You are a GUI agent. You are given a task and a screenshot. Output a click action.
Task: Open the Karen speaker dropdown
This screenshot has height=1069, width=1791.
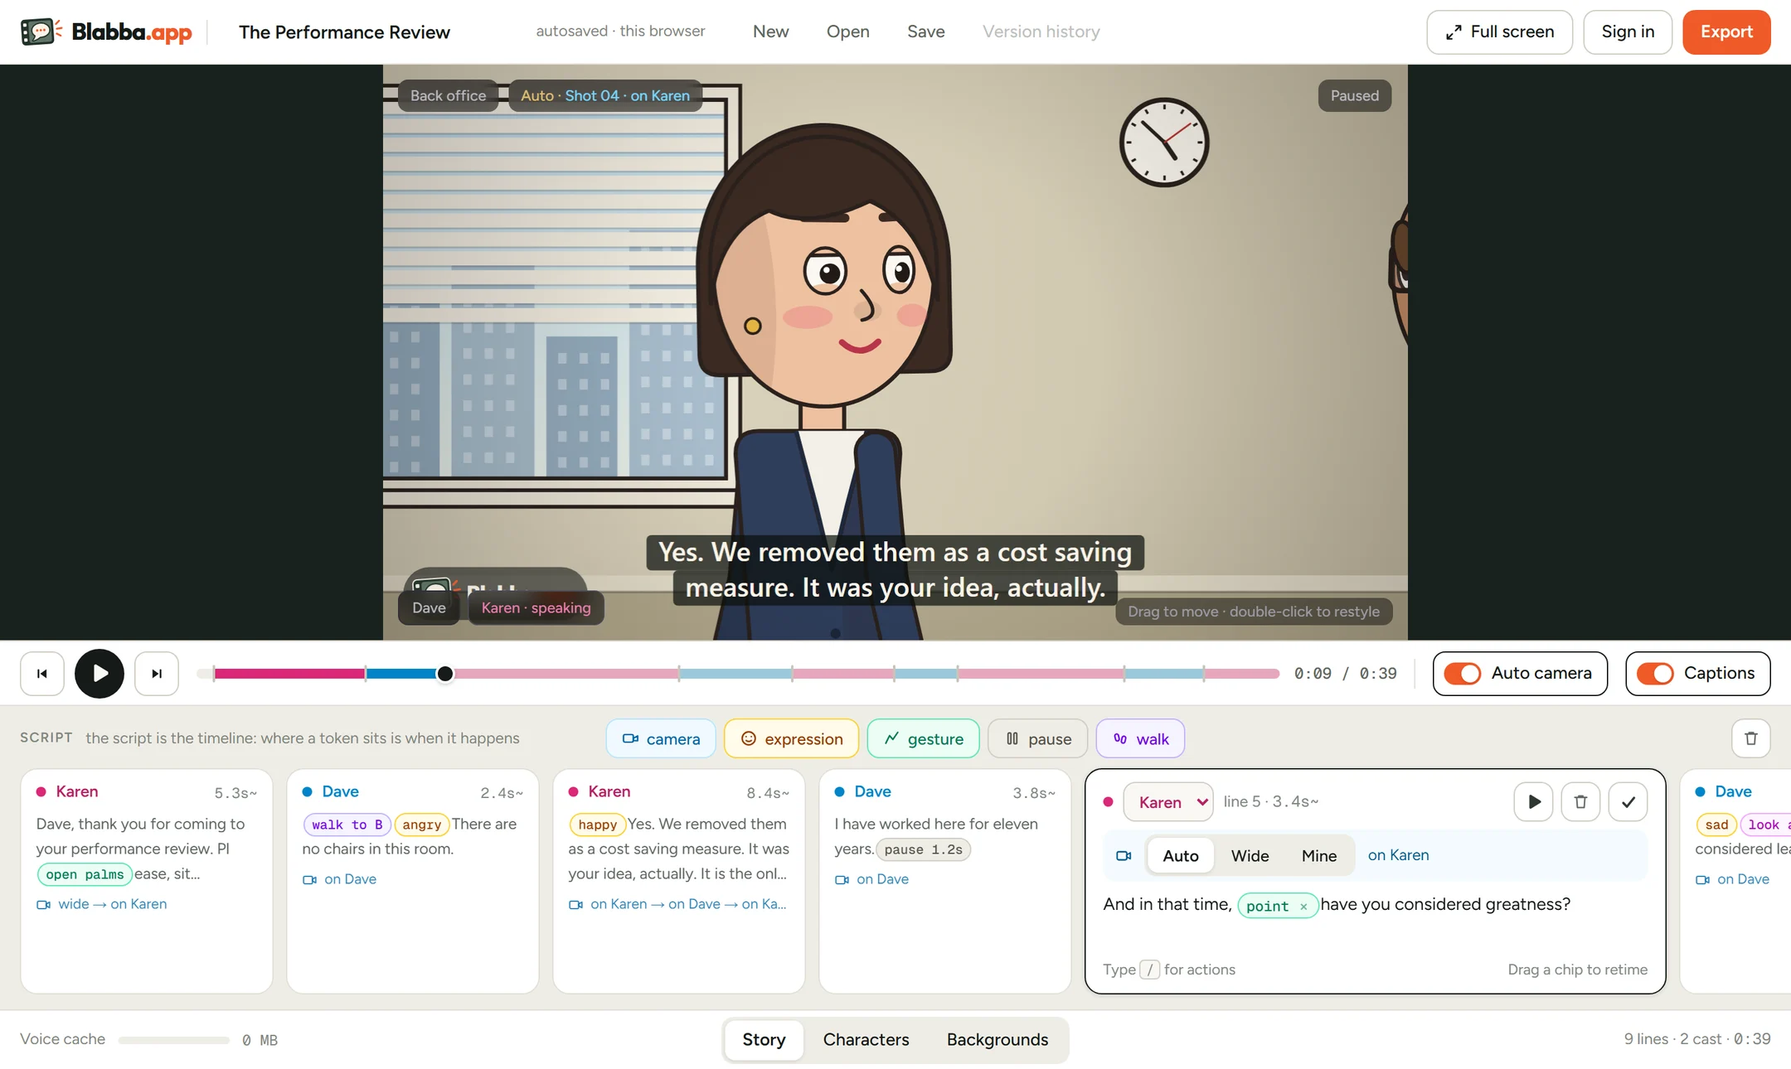1168,801
